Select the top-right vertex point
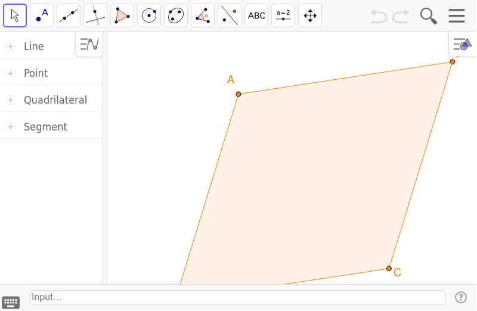 click(x=453, y=62)
